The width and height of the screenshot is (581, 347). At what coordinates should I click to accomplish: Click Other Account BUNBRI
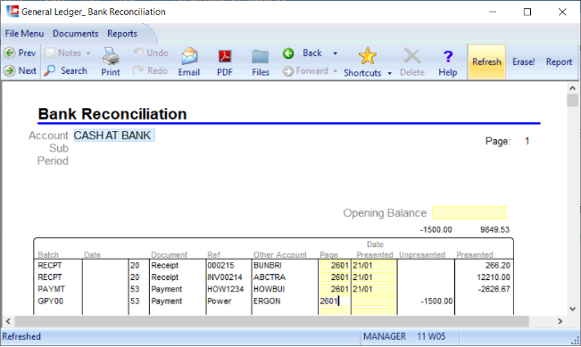[x=268, y=265]
